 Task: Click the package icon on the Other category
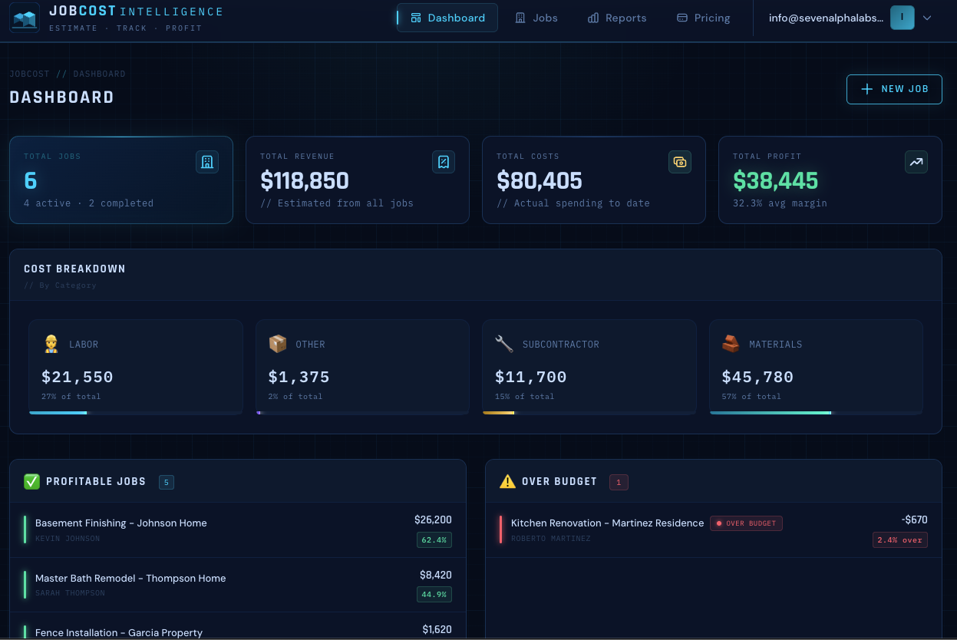pos(277,344)
